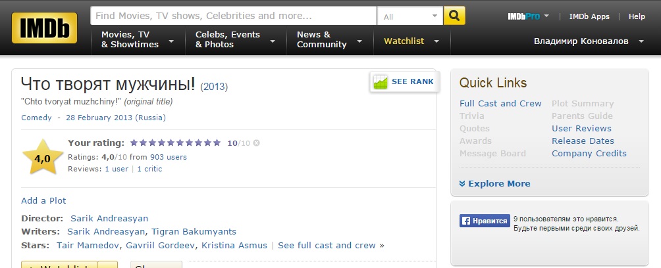Click the SEE RANK button
Viewport: 661px width, 268px height.
click(405, 81)
